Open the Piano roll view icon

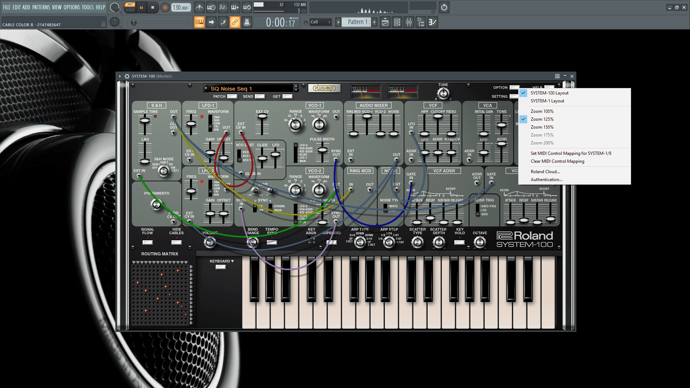click(x=433, y=22)
